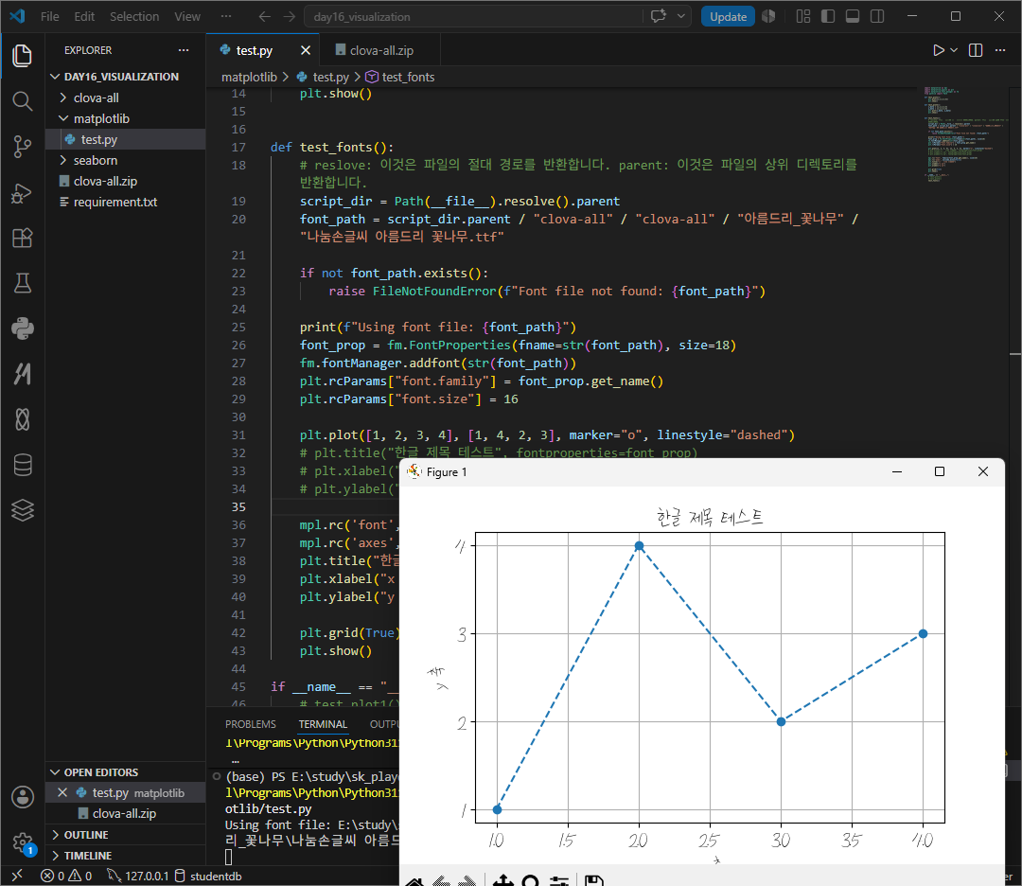Click the code minimap preview
Image resolution: width=1022 pixels, height=886 pixels.
click(964, 133)
